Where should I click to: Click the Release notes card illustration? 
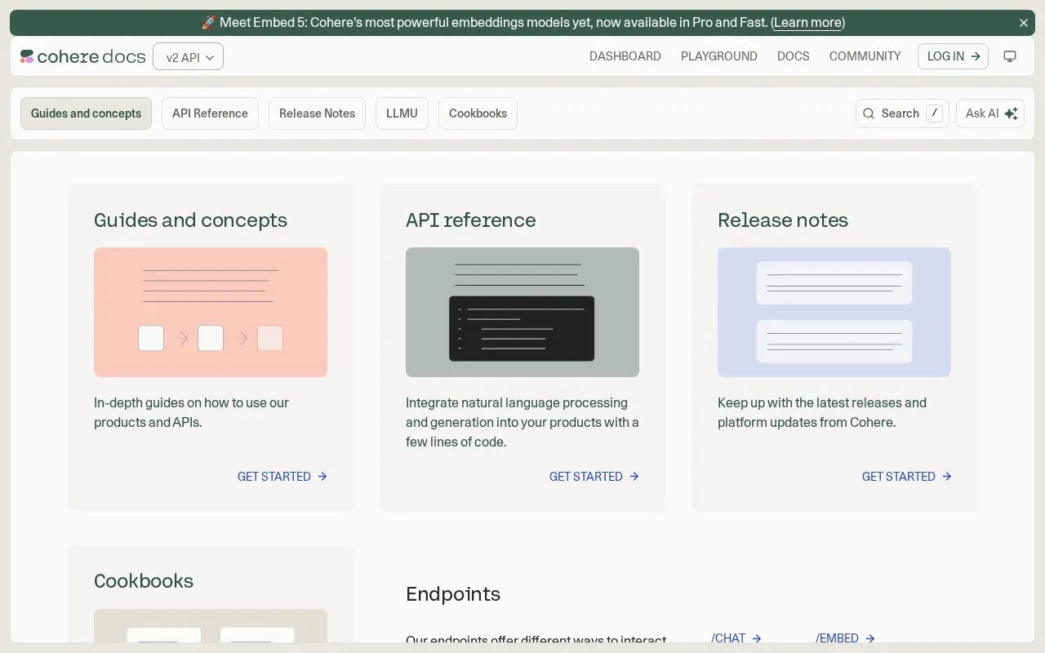tap(834, 312)
